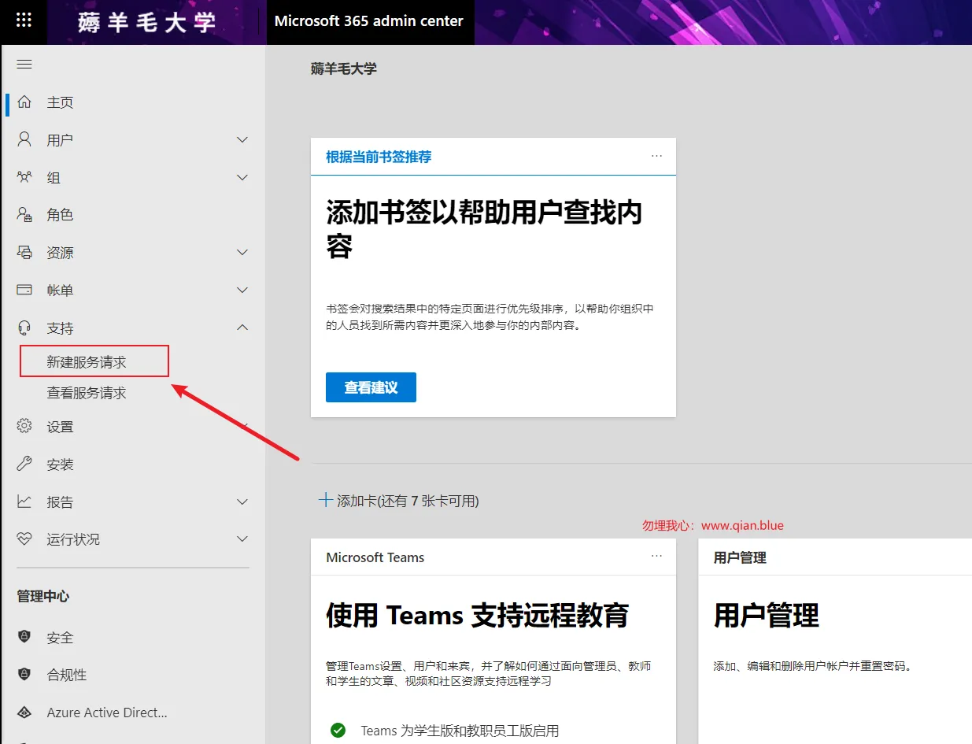The width and height of the screenshot is (972, 744).
Task: Collapse navigation with the hamburger menu icon
Action: click(24, 64)
